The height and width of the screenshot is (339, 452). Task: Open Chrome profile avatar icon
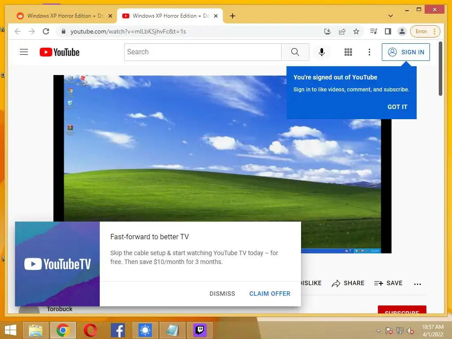tap(402, 31)
